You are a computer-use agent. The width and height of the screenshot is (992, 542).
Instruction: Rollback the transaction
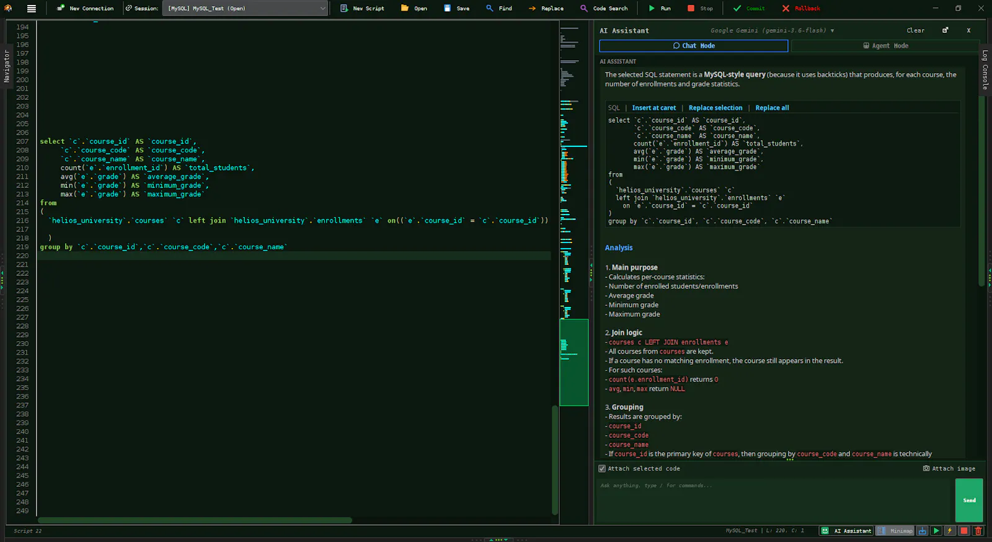pos(801,9)
